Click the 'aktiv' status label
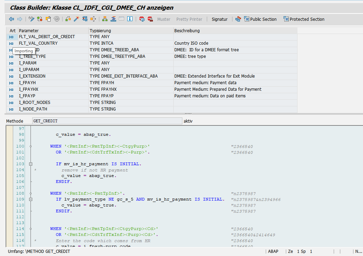Screen dimensions: 363x256 click(188, 121)
